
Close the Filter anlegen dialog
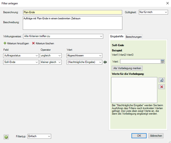click(168, 3)
